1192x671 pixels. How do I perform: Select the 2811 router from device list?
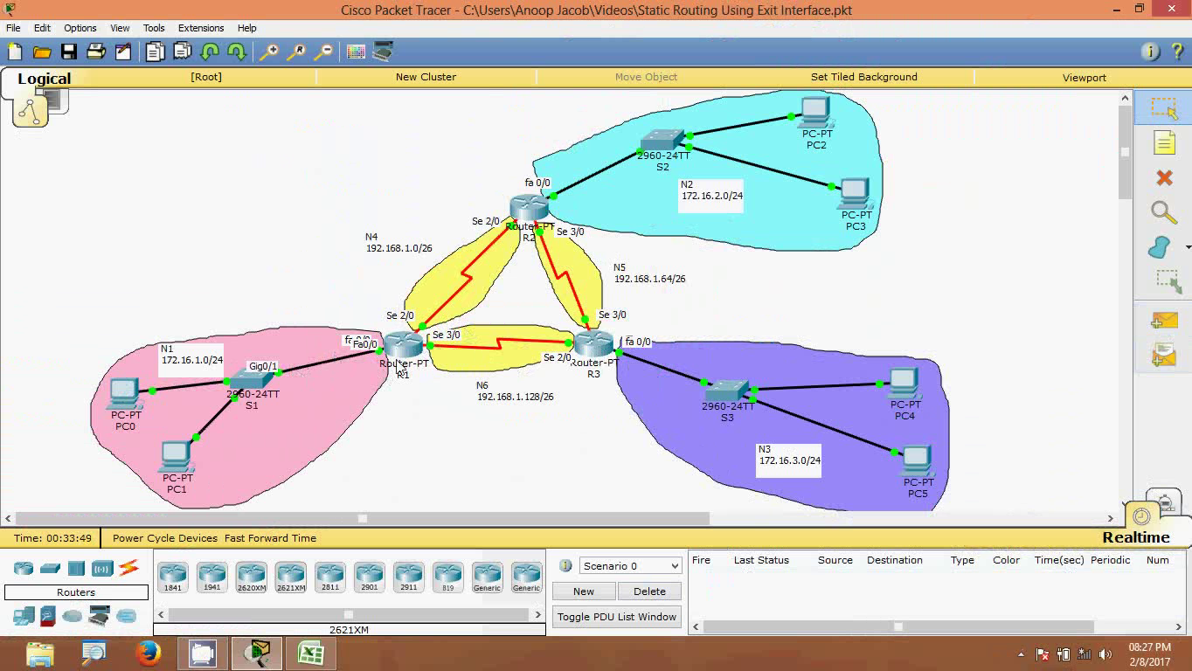point(329,576)
